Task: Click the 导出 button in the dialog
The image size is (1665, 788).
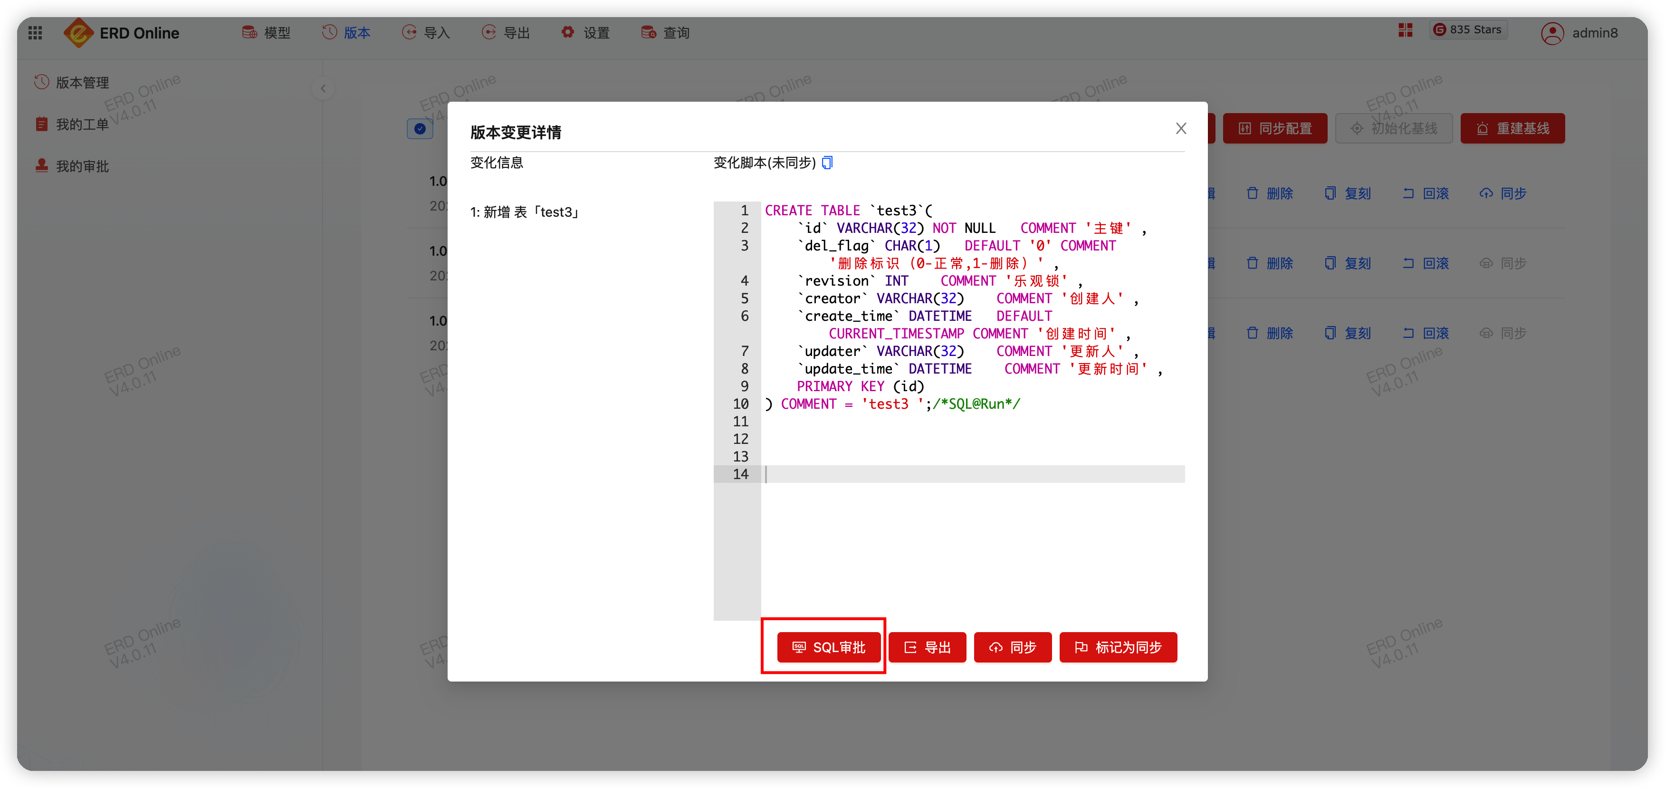Action: [927, 647]
